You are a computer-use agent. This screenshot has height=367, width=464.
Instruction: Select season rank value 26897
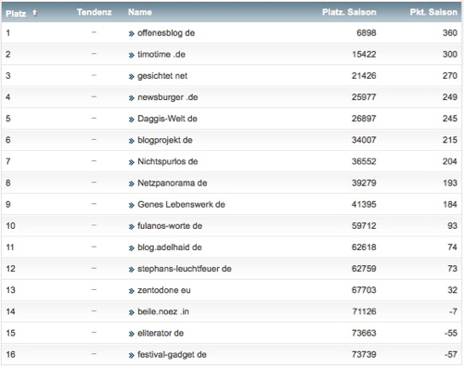point(364,119)
